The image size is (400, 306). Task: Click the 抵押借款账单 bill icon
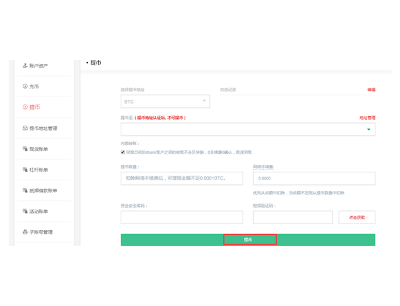click(x=25, y=191)
